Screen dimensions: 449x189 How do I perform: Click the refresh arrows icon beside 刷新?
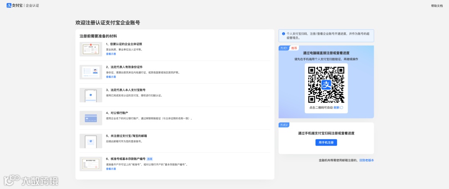click(x=342, y=108)
